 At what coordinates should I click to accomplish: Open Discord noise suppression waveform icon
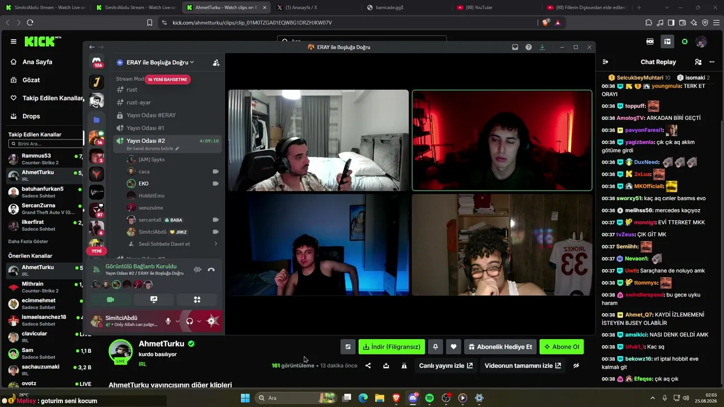click(x=197, y=270)
